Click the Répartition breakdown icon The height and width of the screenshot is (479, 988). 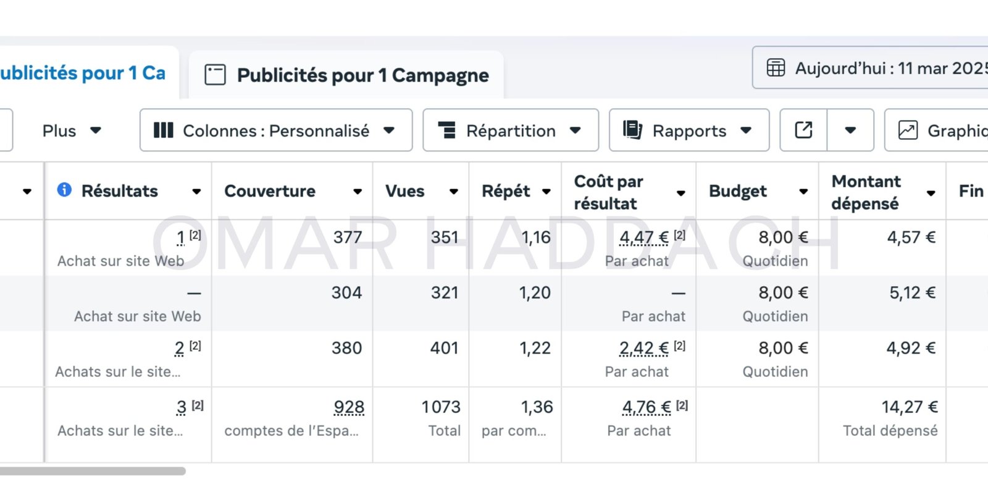pyautogui.click(x=446, y=130)
